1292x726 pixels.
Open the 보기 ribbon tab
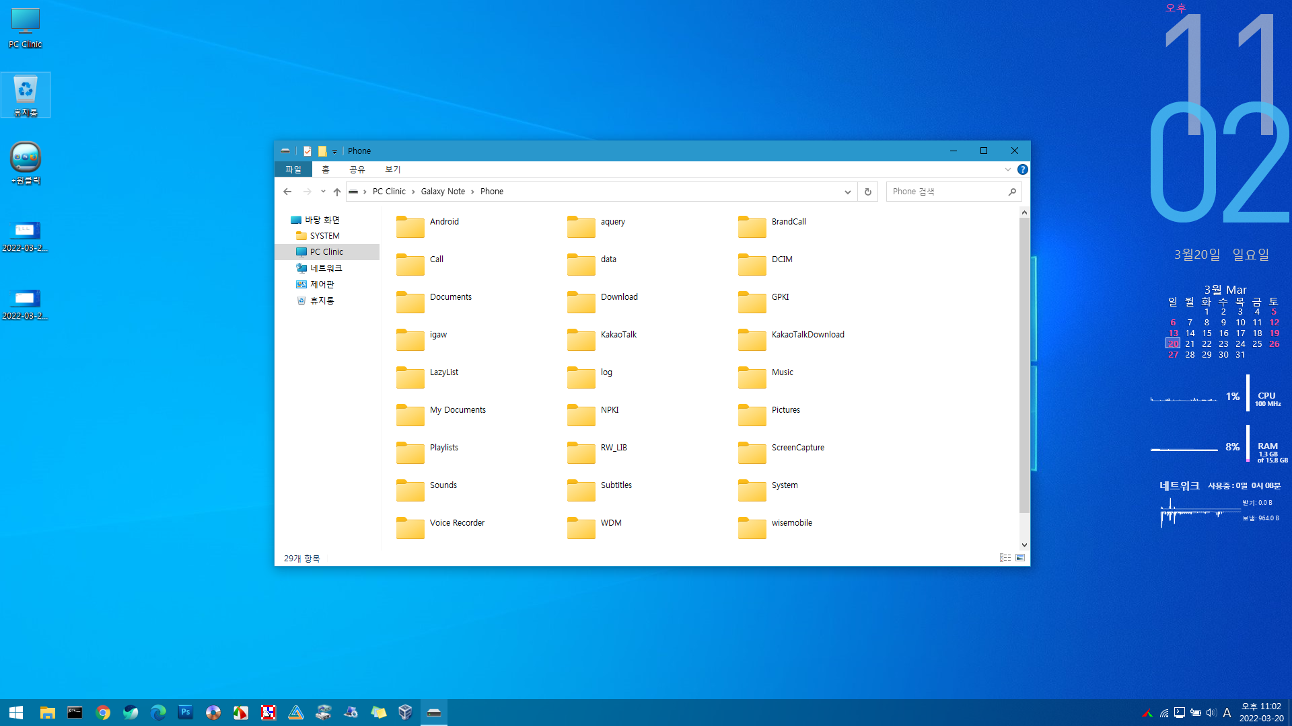(393, 169)
